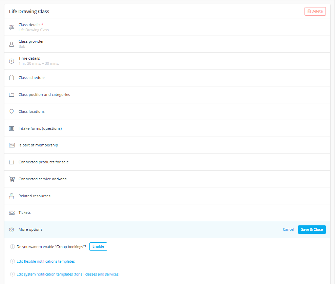Click the Class schedule calendar icon
Image resolution: width=335 pixels, height=284 pixels.
pos(12,78)
